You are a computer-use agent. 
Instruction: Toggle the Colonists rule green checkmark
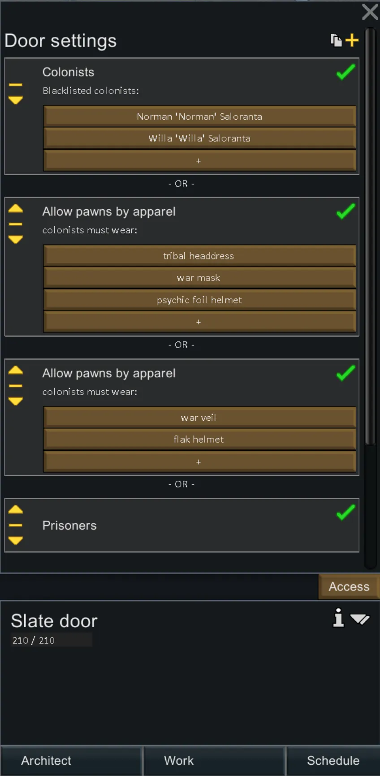click(x=345, y=72)
